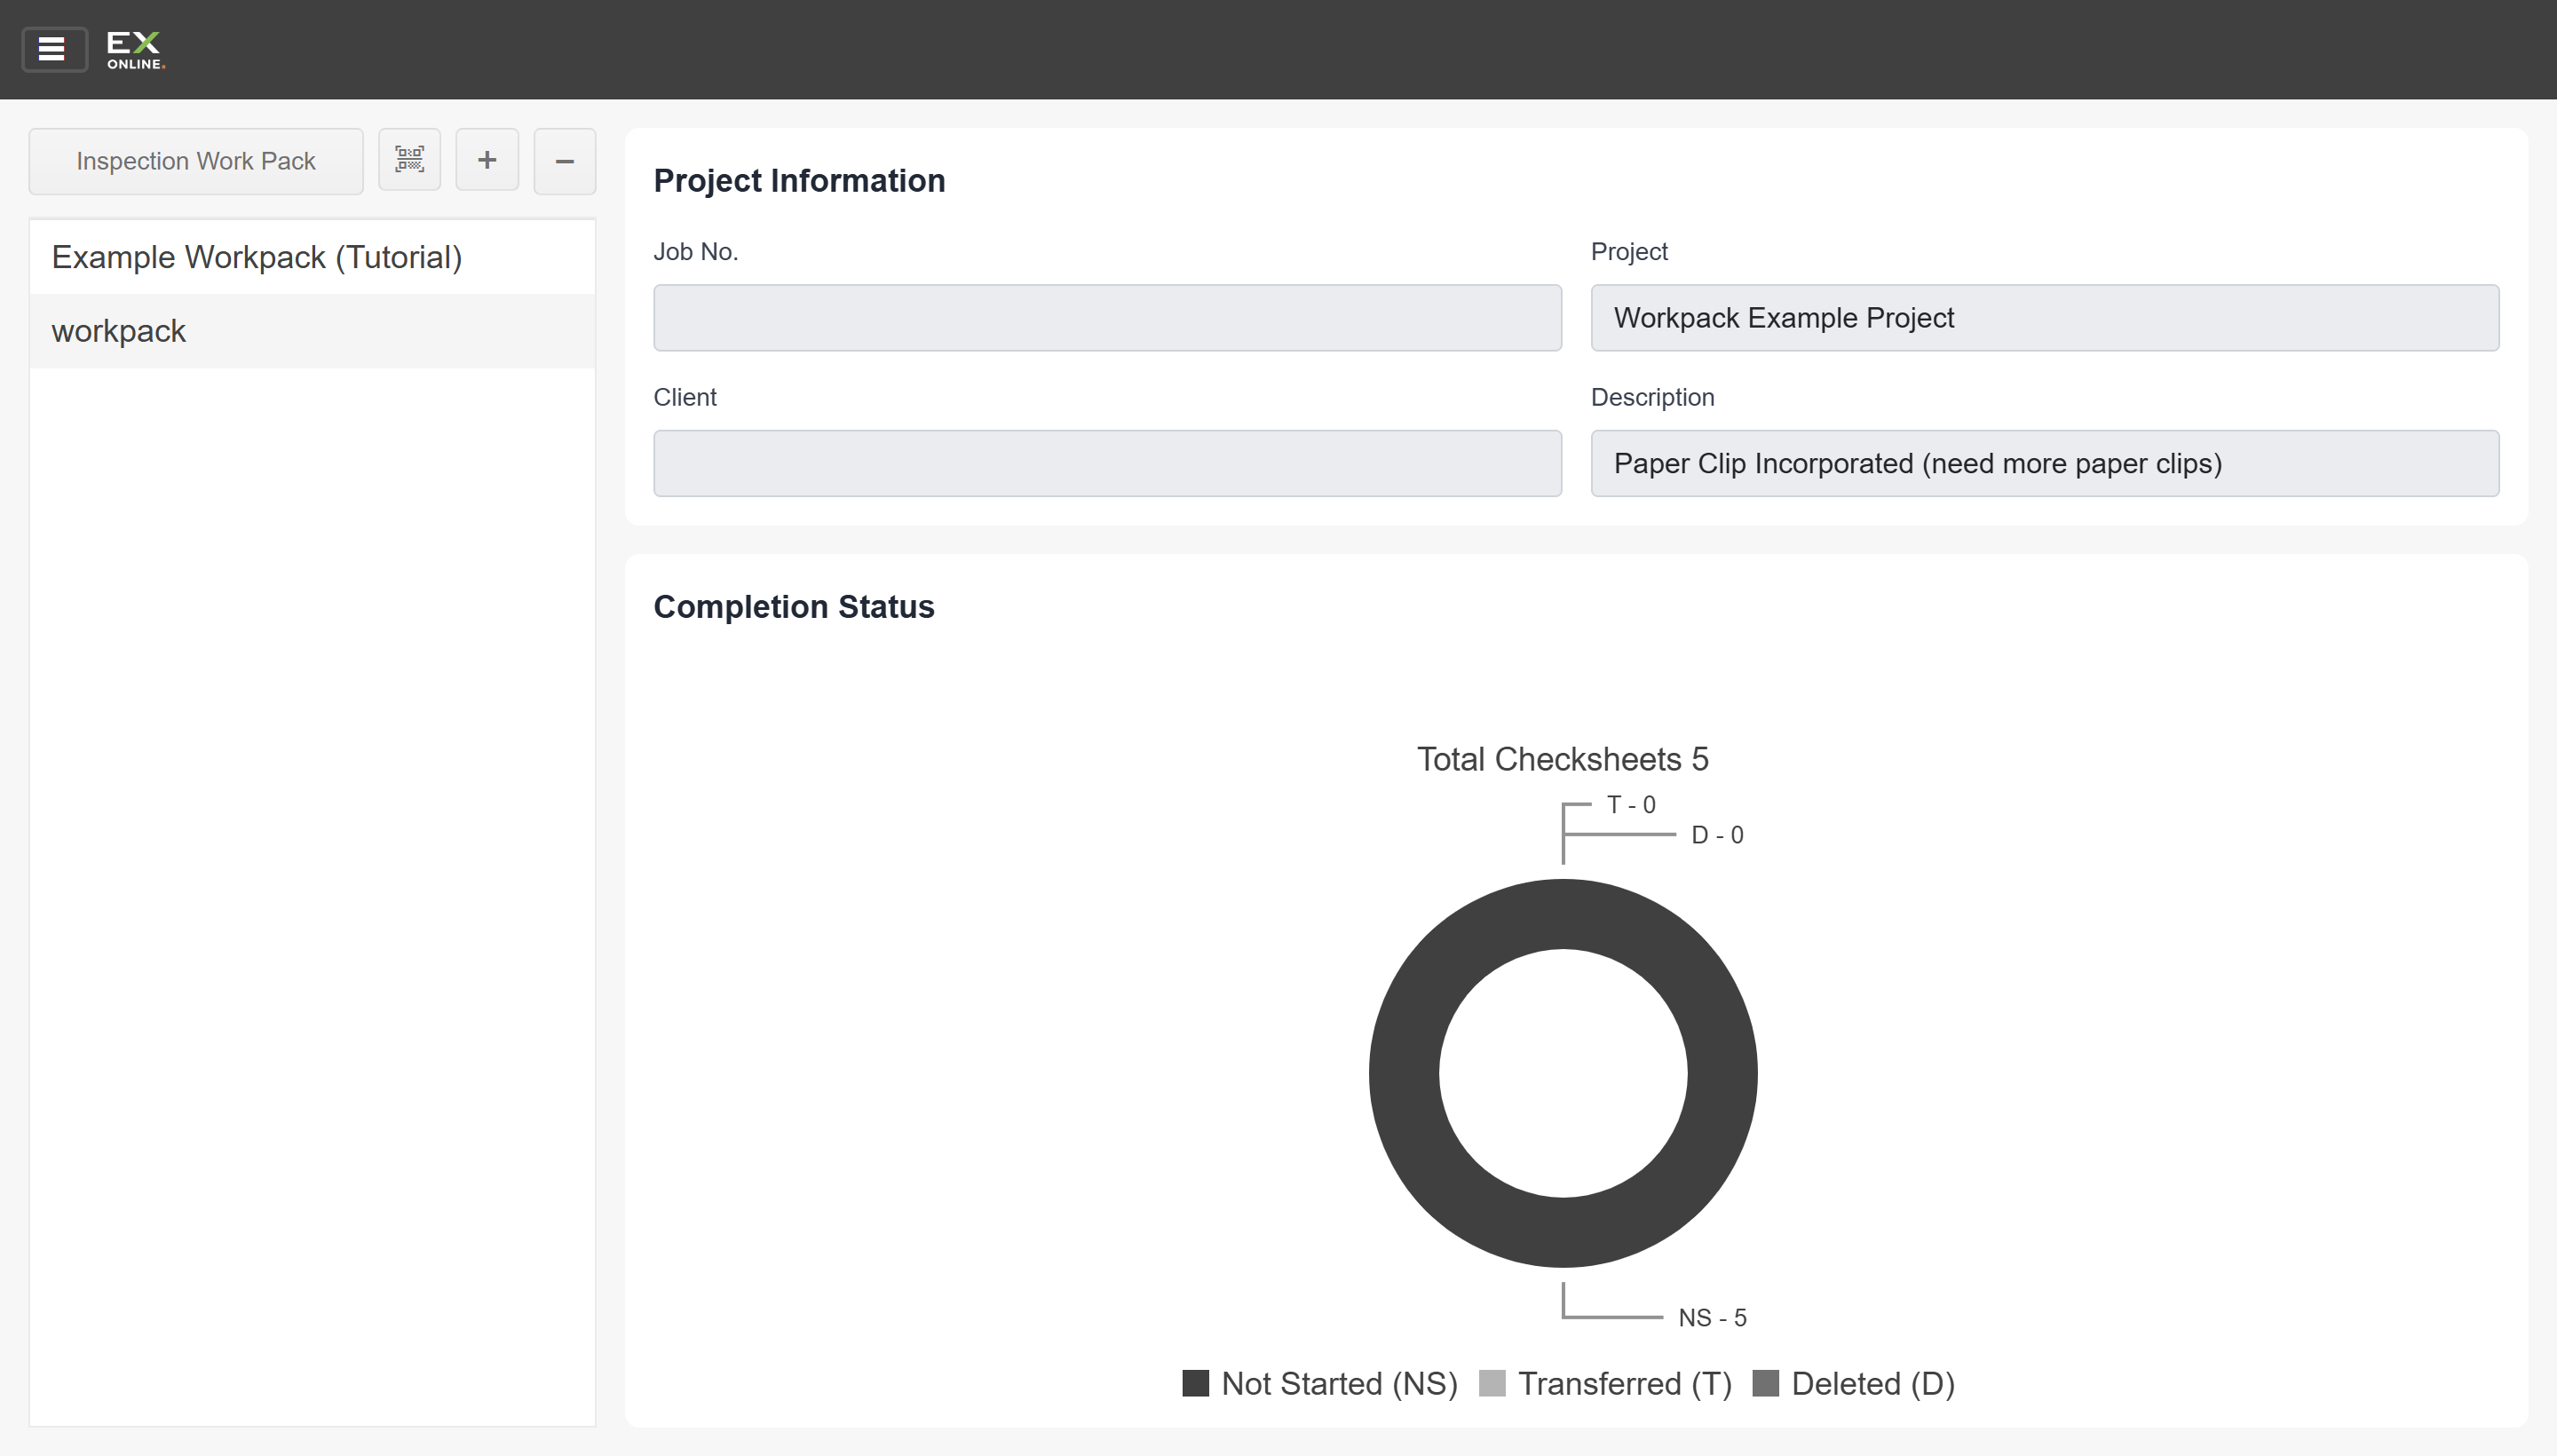Open the hamburger navigation menu
The height and width of the screenshot is (1456, 2557).
(54, 49)
